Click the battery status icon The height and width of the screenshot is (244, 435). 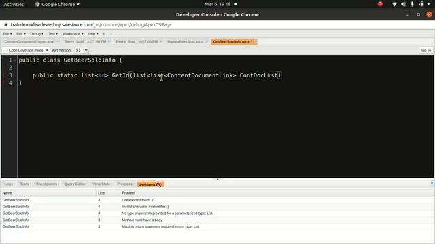(x=421, y=4)
